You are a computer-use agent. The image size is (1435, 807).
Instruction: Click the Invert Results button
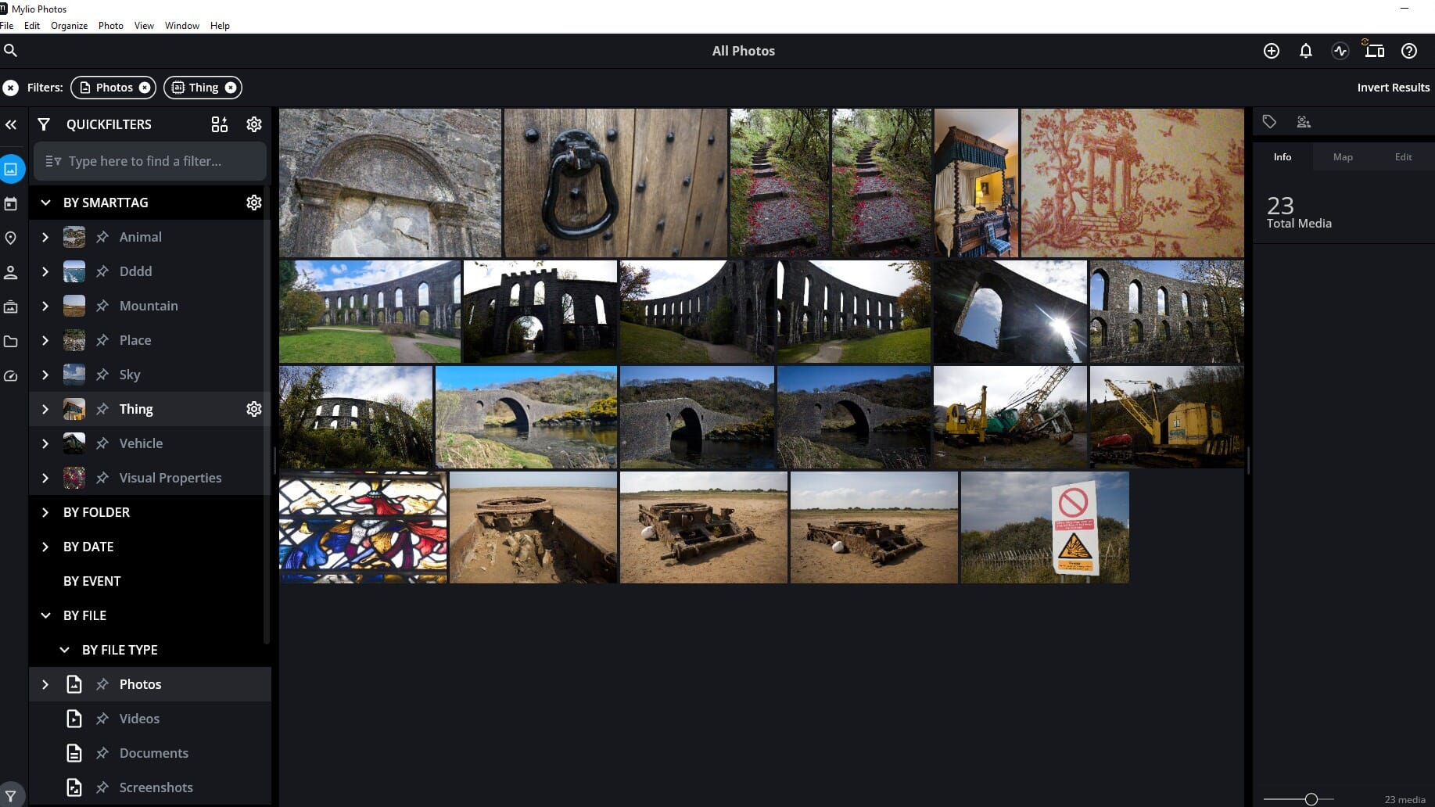[x=1392, y=87]
